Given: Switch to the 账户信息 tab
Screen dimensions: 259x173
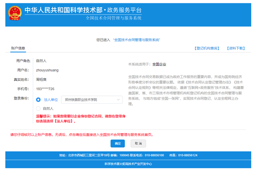Looking at the screenshot, I should pos(18,48).
